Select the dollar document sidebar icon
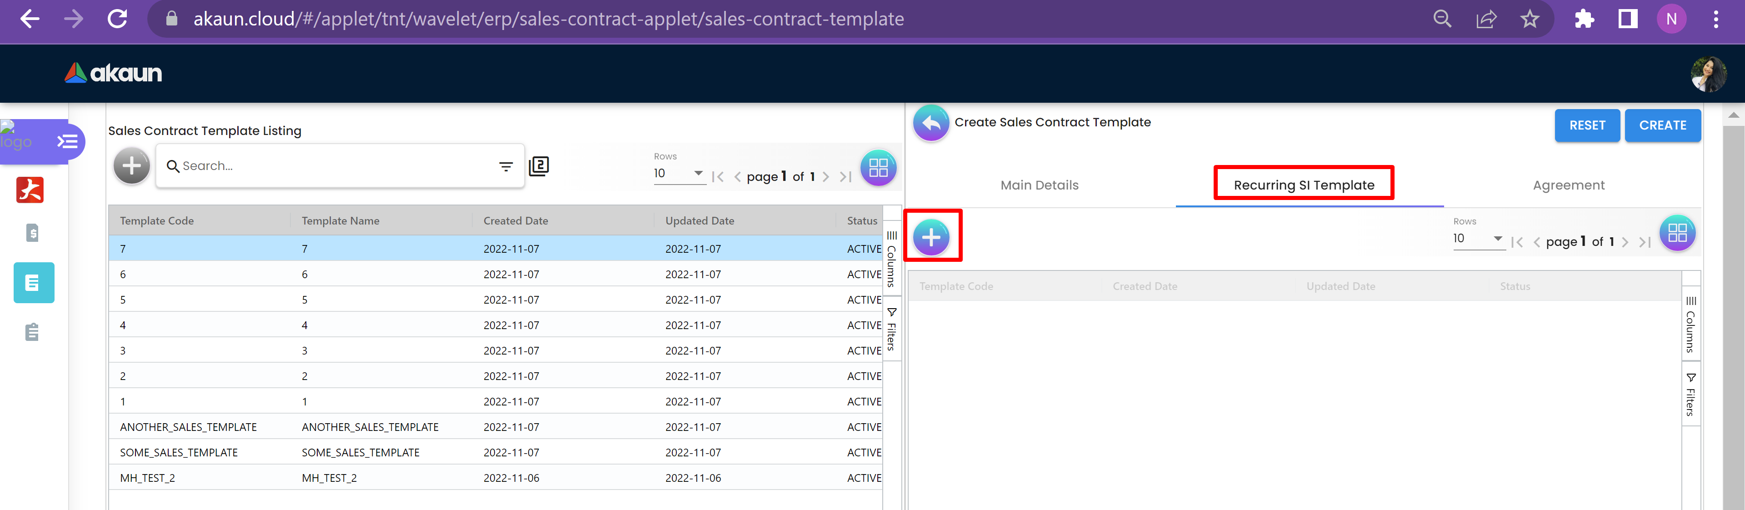 coord(32,233)
